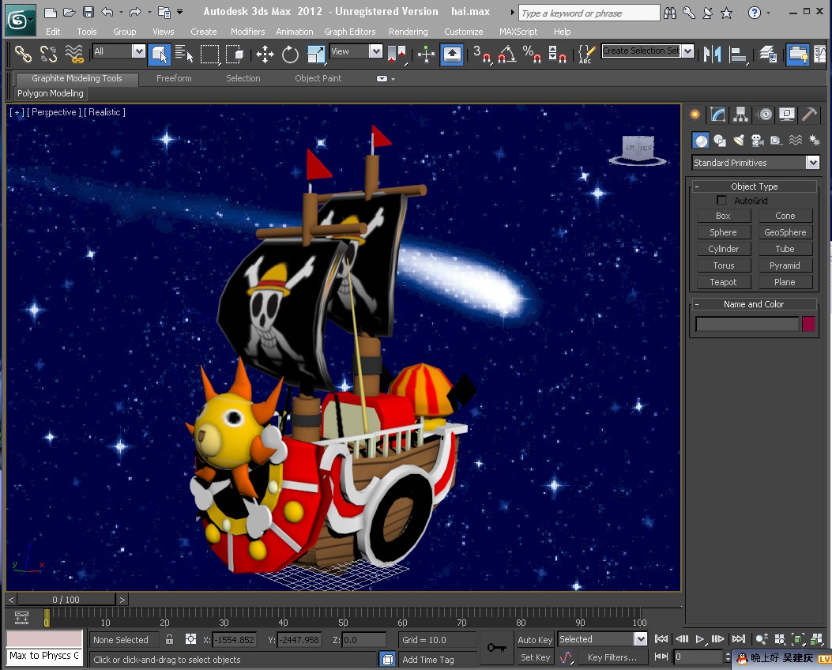This screenshot has width=832, height=670.
Task: Click the Play Animation button
Action: (699, 639)
